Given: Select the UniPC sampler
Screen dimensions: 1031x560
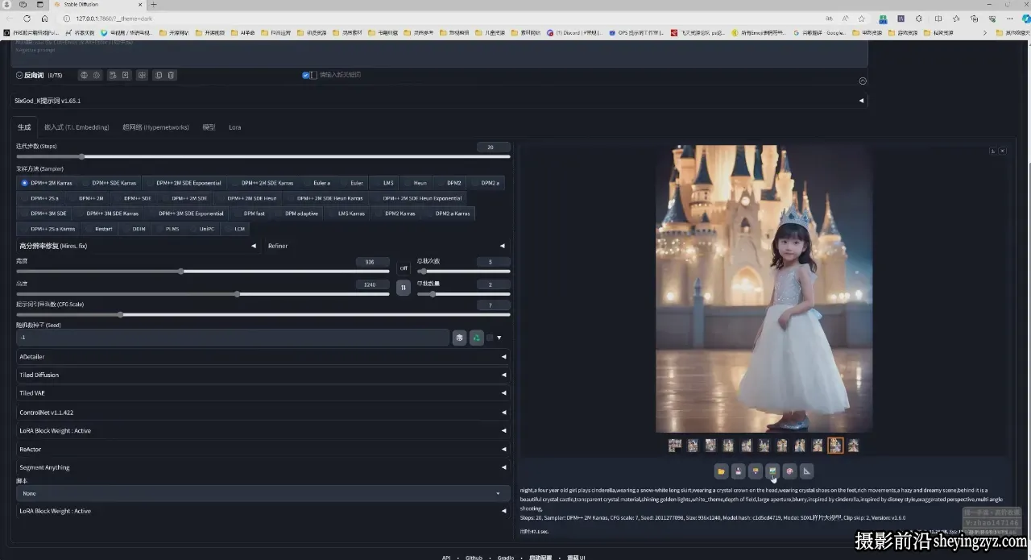Looking at the screenshot, I should point(203,229).
